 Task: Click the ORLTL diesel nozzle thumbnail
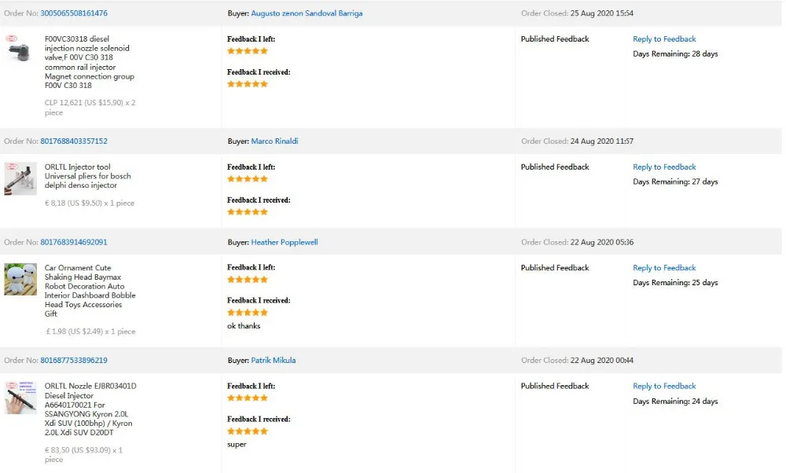20,398
